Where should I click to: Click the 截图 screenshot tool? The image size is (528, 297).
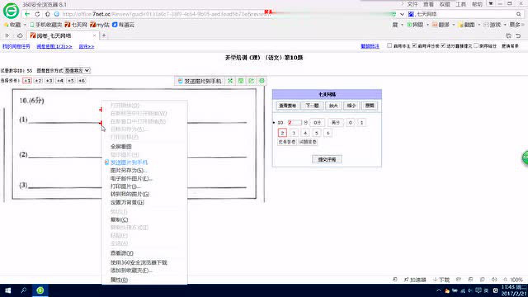(x=466, y=25)
